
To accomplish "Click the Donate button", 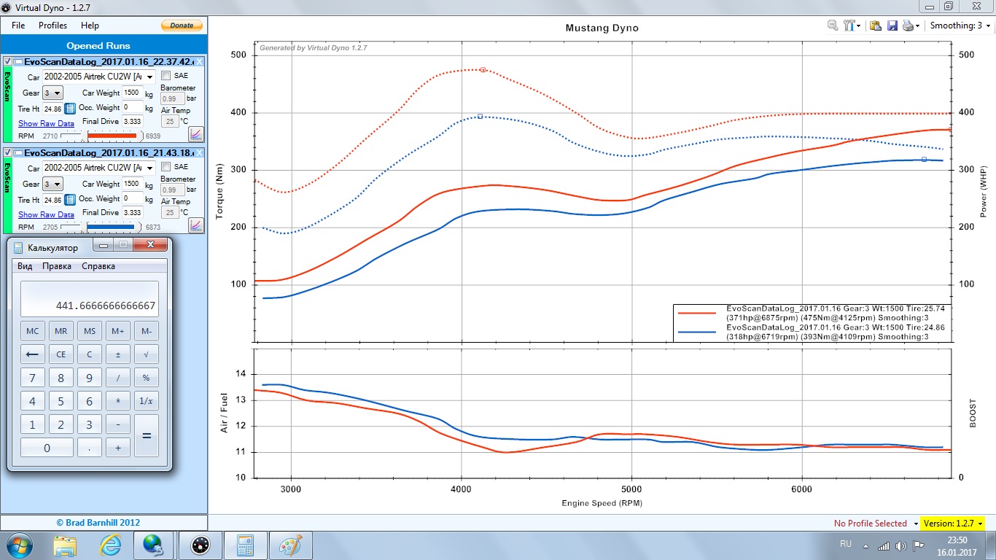I will pyautogui.click(x=182, y=26).
